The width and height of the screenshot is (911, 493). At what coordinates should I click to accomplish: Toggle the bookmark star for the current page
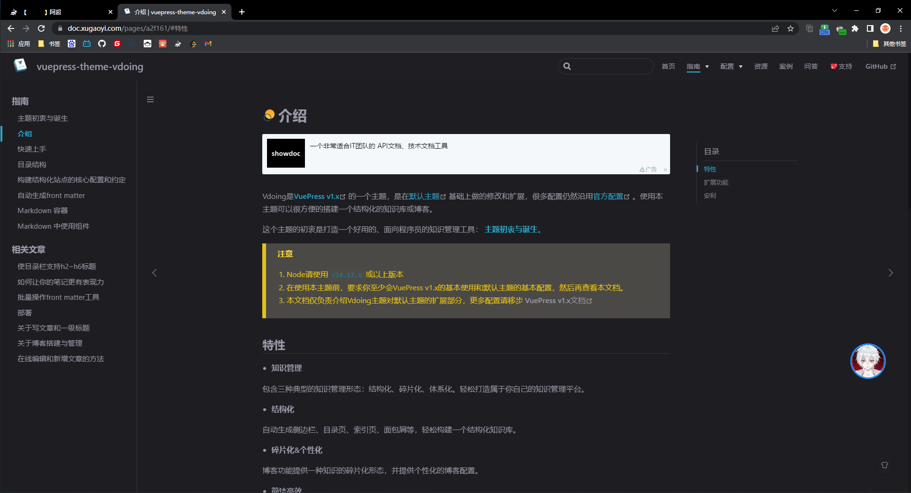pos(791,28)
